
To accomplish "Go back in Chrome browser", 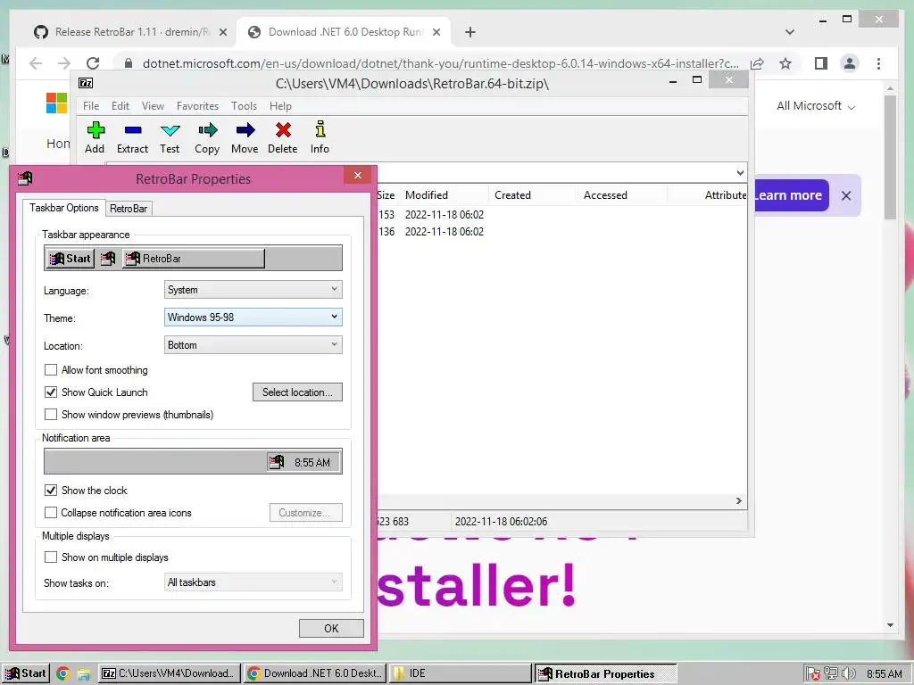I will 36,63.
